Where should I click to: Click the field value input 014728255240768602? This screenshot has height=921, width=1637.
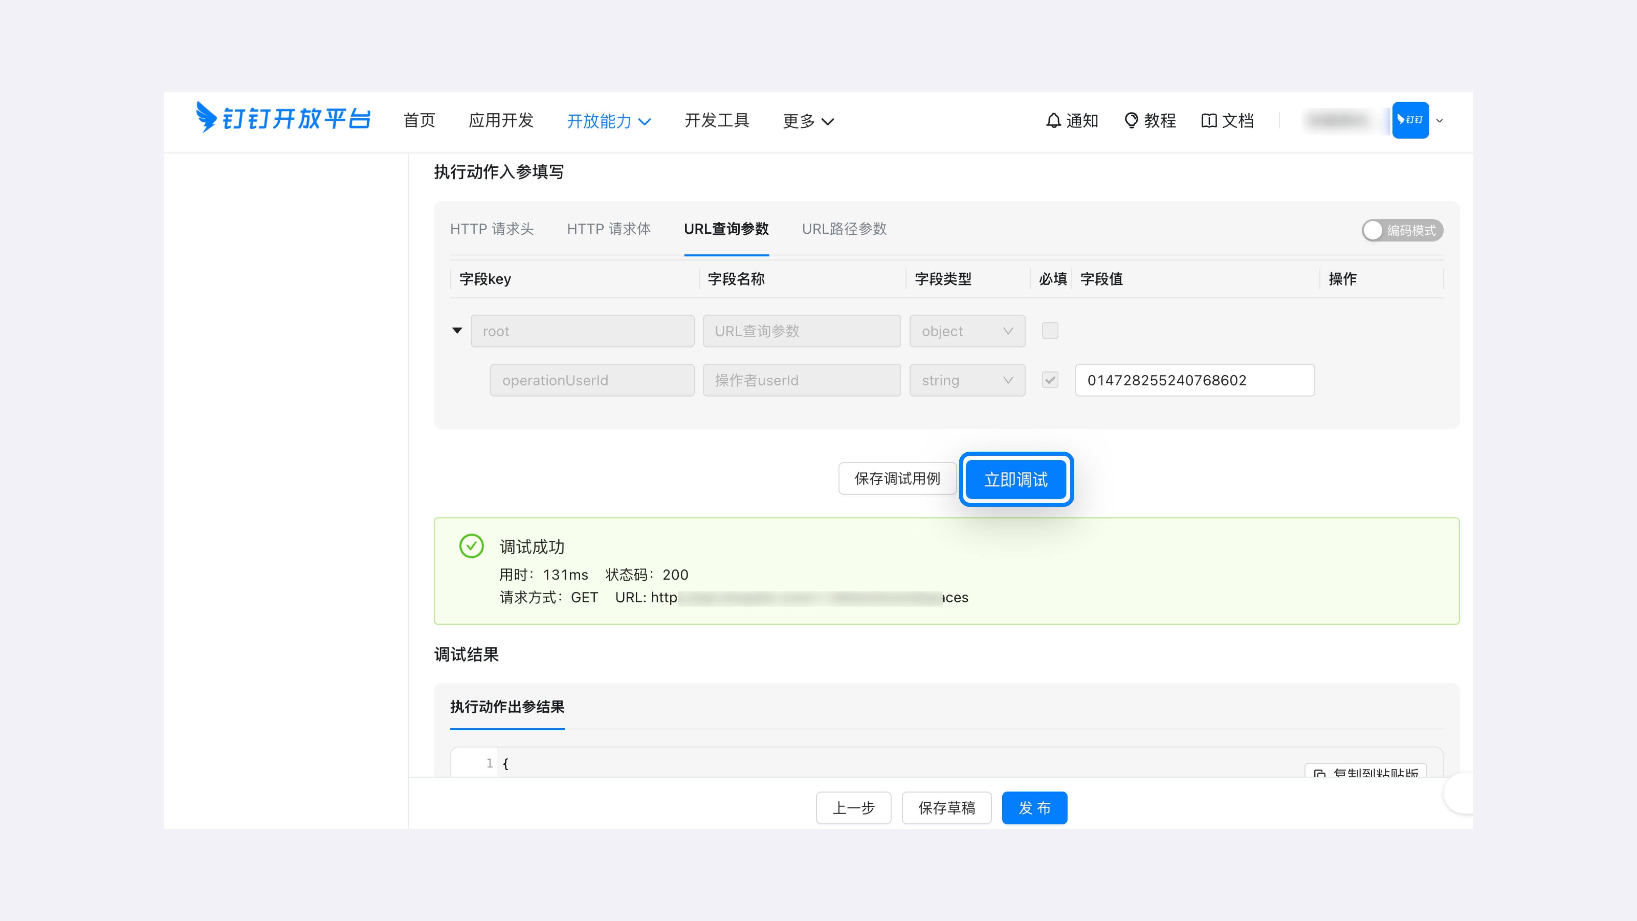(x=1195, y=380)
